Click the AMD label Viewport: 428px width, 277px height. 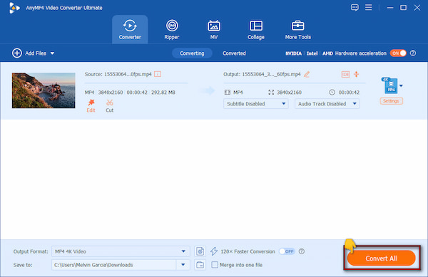pos(327,53)
